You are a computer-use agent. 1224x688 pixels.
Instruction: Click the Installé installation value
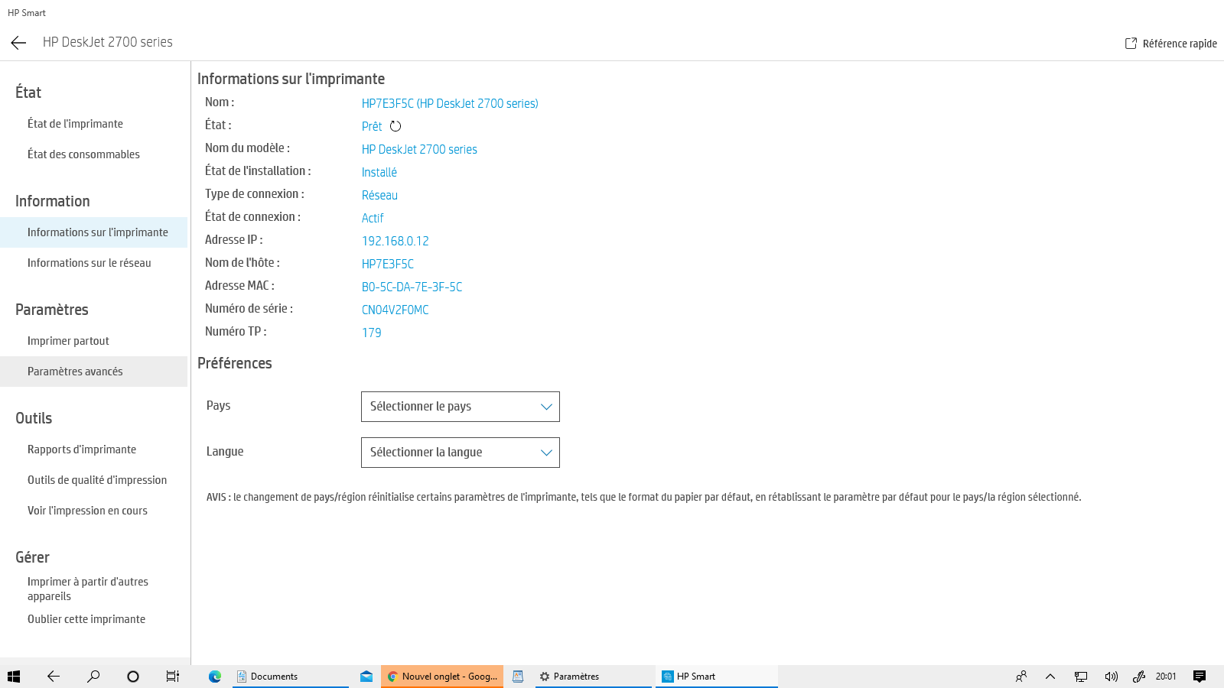(379, 172)
